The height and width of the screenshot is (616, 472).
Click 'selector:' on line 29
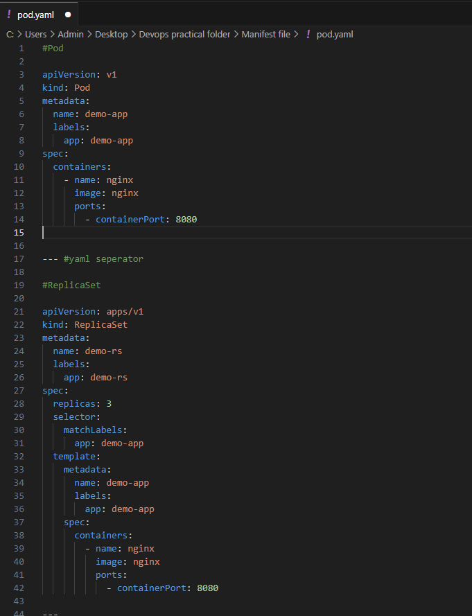coord(77,417)
